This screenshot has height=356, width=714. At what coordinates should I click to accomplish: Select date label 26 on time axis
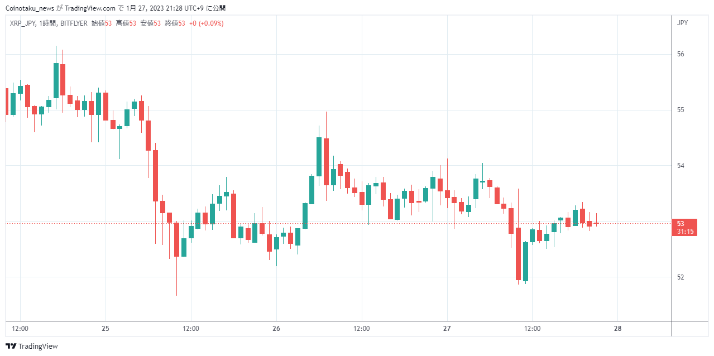276,329
